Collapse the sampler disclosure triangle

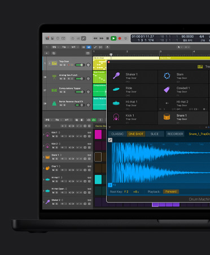coord(110,128)
